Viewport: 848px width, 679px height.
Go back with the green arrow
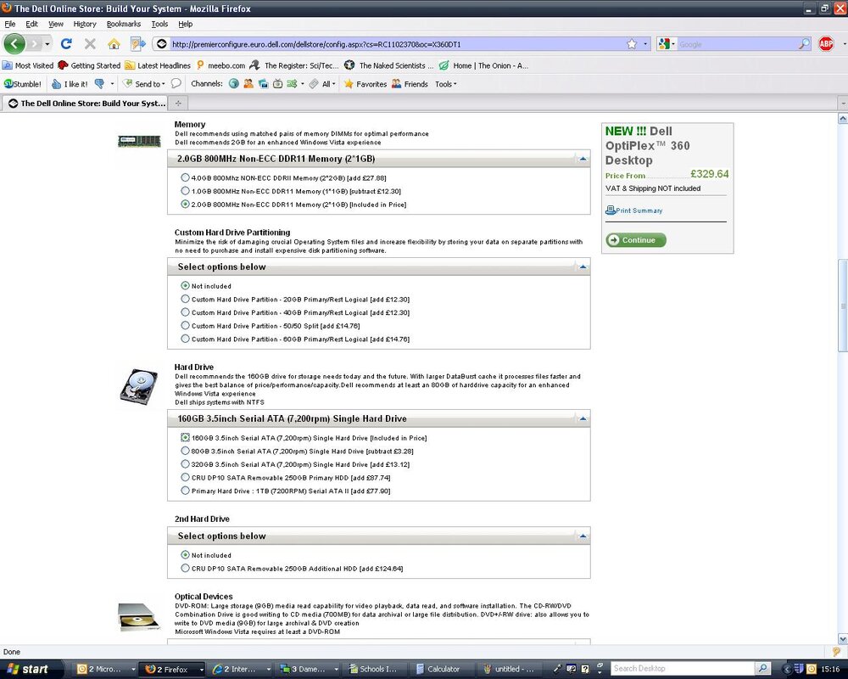pos(14,44)
